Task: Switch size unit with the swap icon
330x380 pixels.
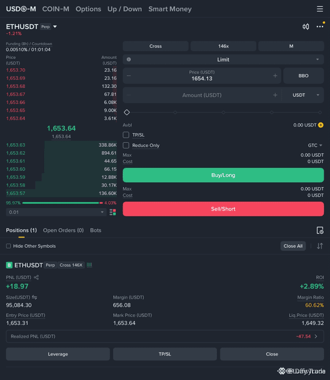Action: click(35, 297)
